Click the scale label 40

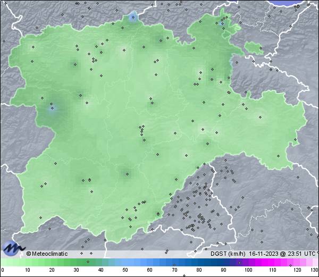coord(100,270)
